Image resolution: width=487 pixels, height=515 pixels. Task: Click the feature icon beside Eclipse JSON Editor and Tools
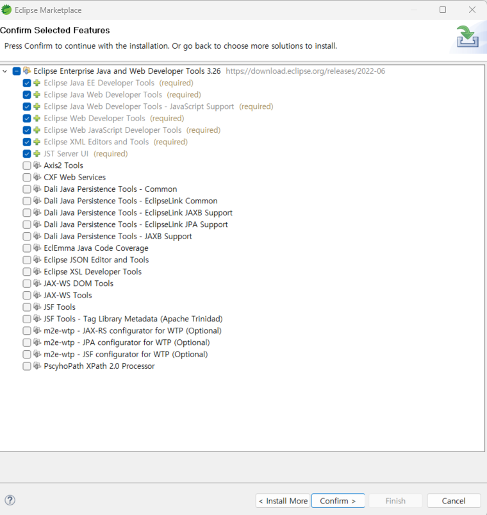tap(37, 260)
